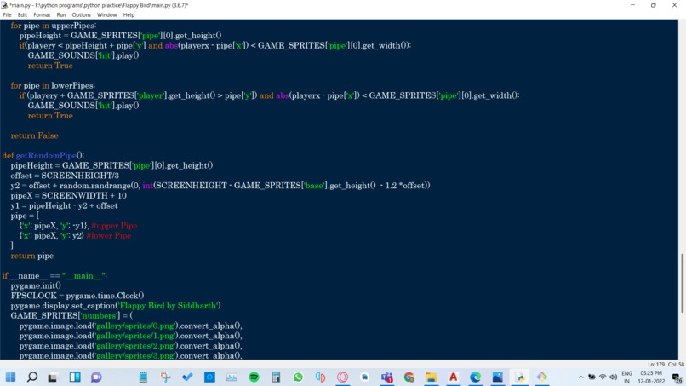Screen dimensions: 686x386
Task: Open the File menu
Action: pos(7,14)
